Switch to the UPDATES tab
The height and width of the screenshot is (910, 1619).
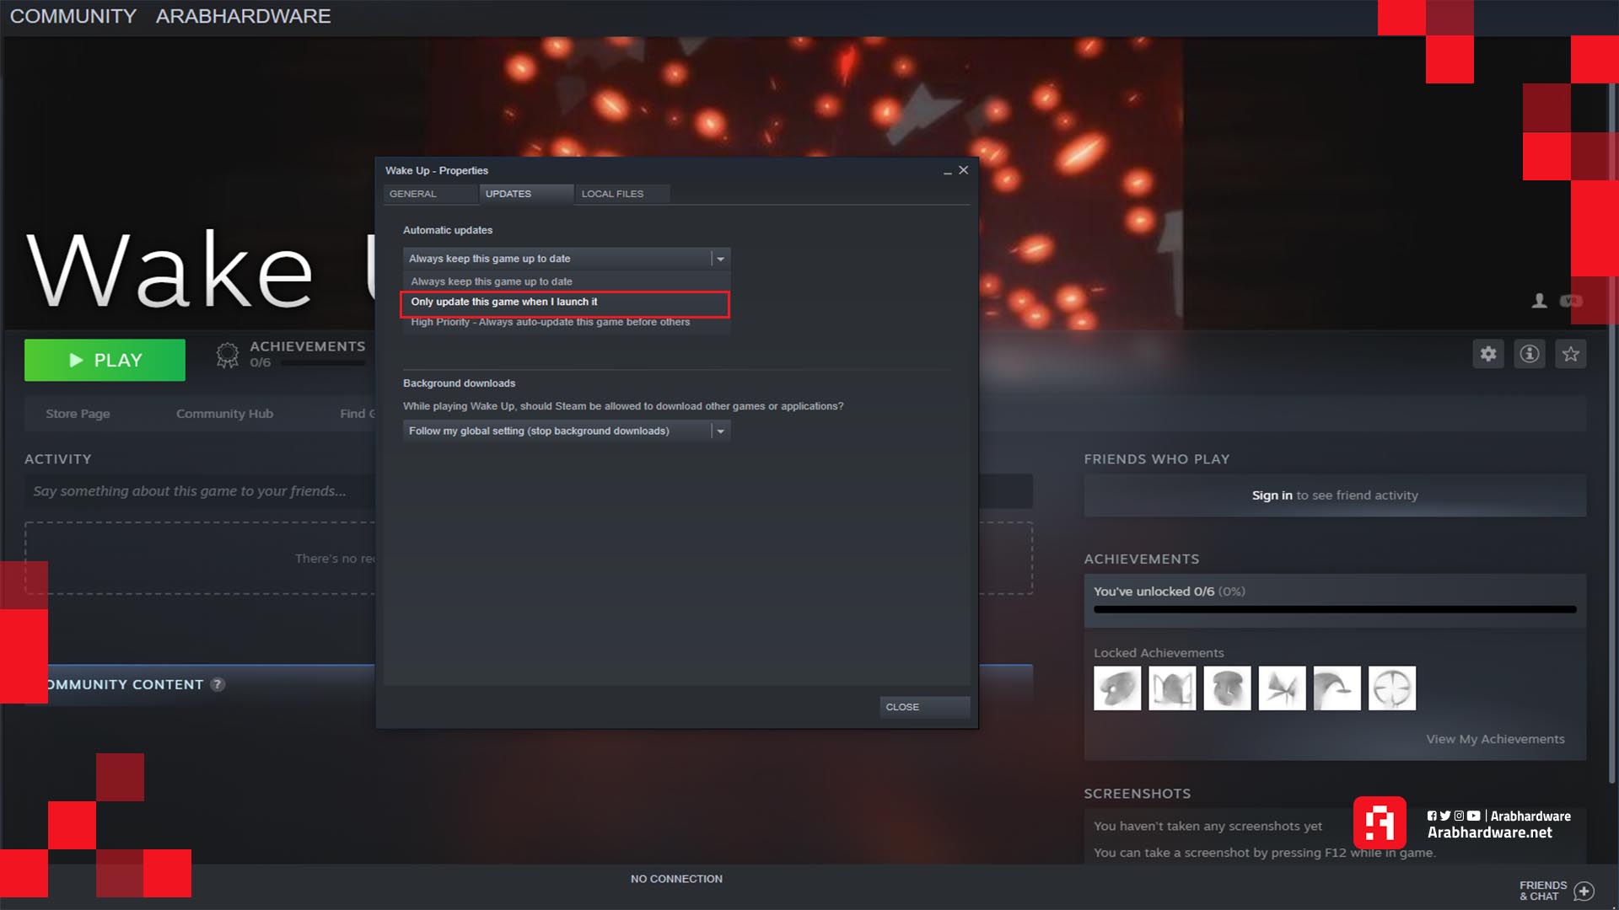525,194
